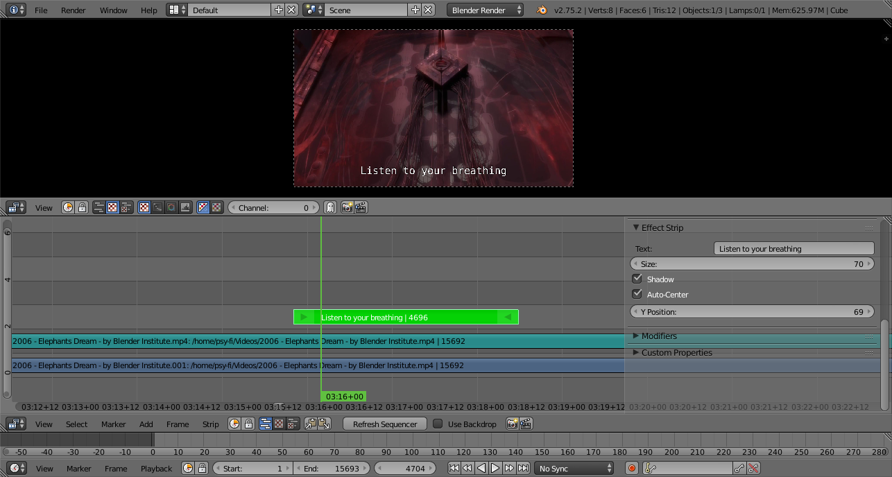Copy strips with sequencer copy icon
Viewport: 892px width, 477px height.
click(311, 424)
